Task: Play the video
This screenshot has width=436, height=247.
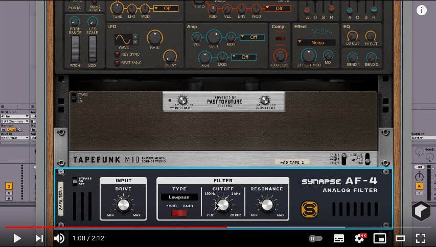Action: (x=17, y=238)
